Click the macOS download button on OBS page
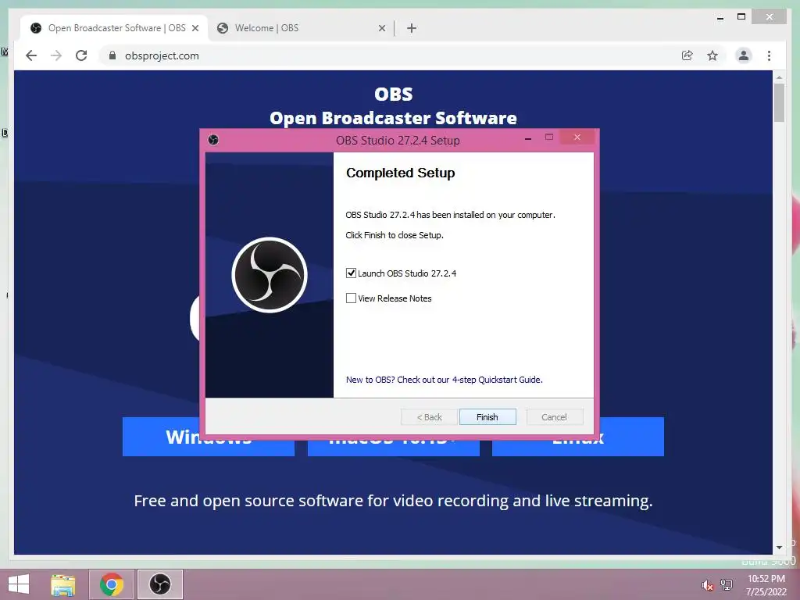 pos(394,437)
